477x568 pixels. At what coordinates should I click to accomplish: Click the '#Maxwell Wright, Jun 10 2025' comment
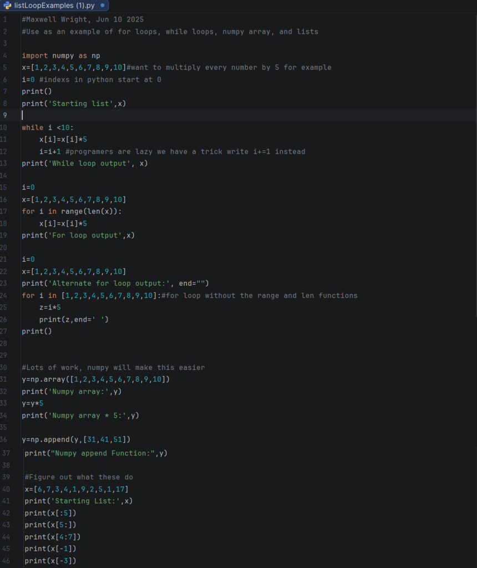pyautogui.click(x=83, y=19)
